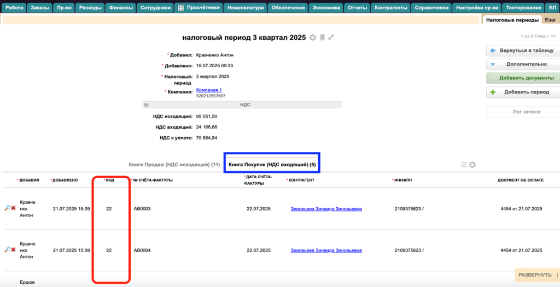Open the Финансы menu tab

click(x=121, y=8)
